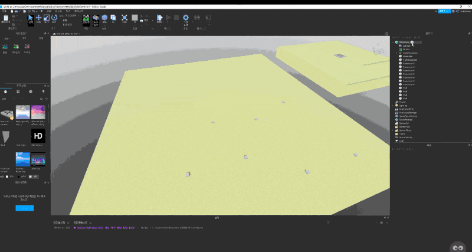Select the HD asset thumbnail
This screenshot has width=472, height=252.
pos(38,136)
